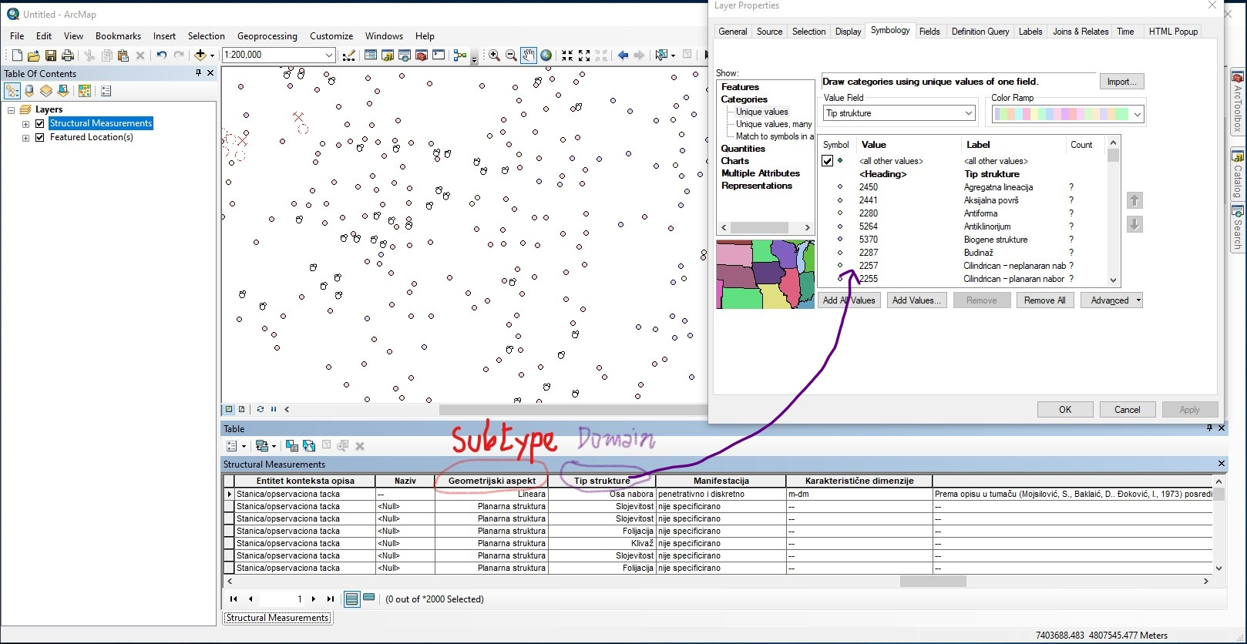Toggle Featured Location(s) layer visibility

click(40, 137)
